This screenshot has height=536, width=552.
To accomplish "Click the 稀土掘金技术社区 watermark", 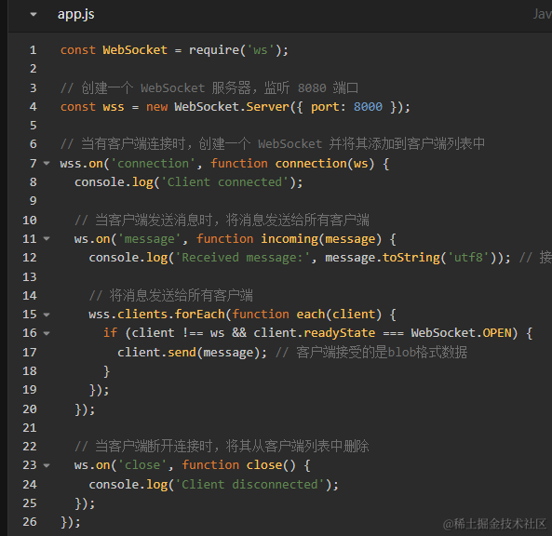I will click(494, 524).
